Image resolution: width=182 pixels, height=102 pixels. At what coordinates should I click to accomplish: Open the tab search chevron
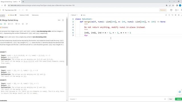click(x=169, y=1)
